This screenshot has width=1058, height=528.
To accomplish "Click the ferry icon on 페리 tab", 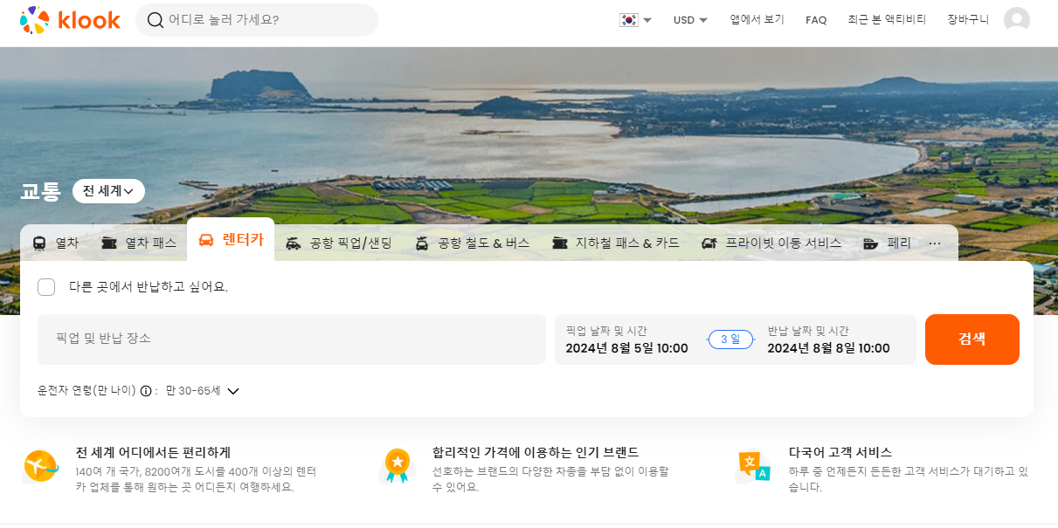I will 871,243.
